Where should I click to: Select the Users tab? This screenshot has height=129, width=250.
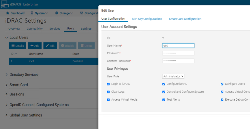[71, 28]
